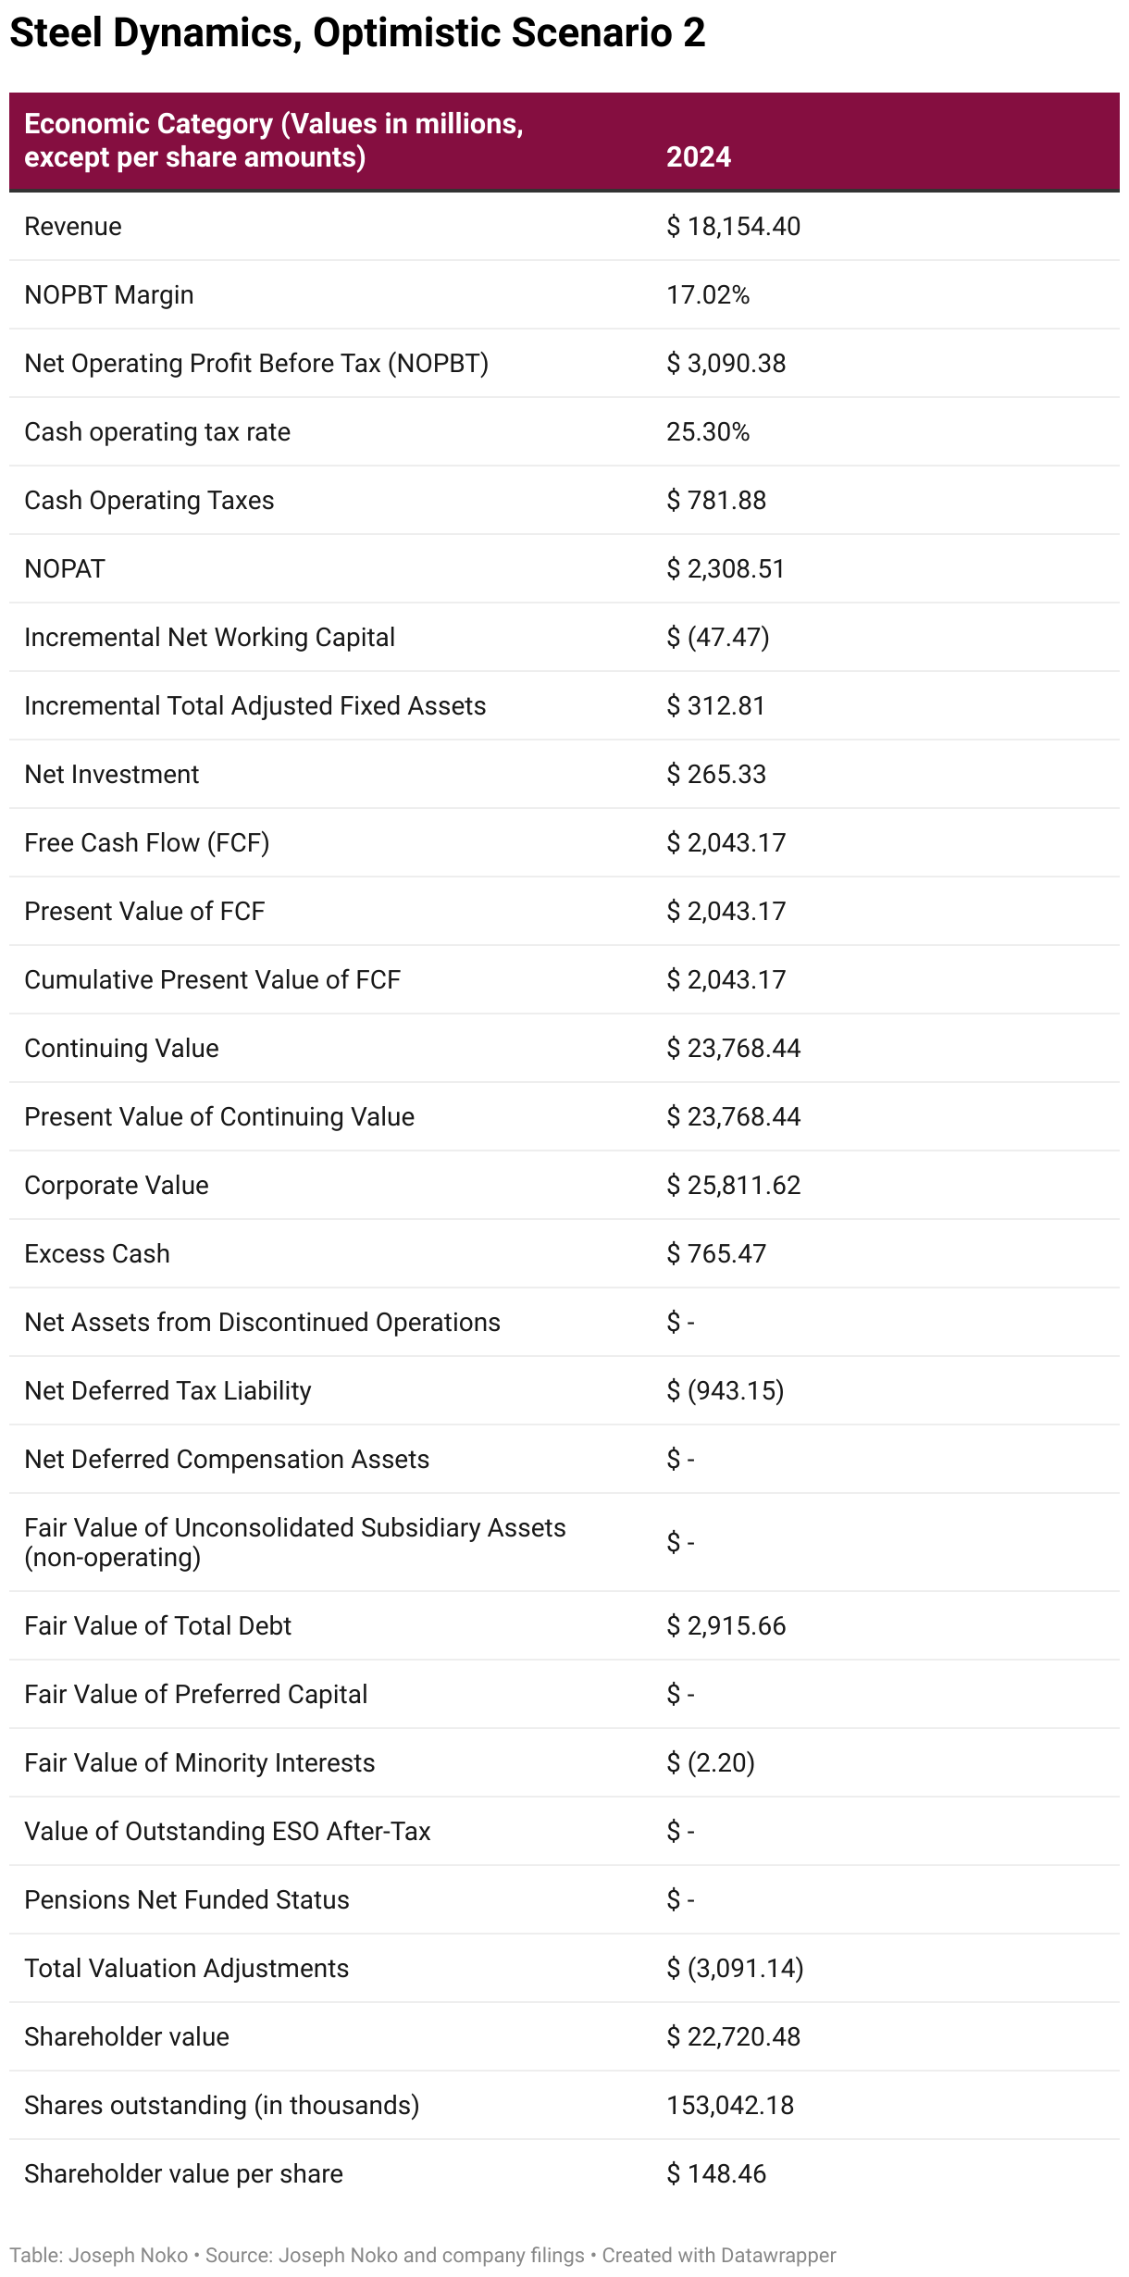This screenshot has height=2277, width=1129.
Task: Click the Corporate Value $ 25,811.62 cell
Action: pyautogui.click(x=734, y=1186)
